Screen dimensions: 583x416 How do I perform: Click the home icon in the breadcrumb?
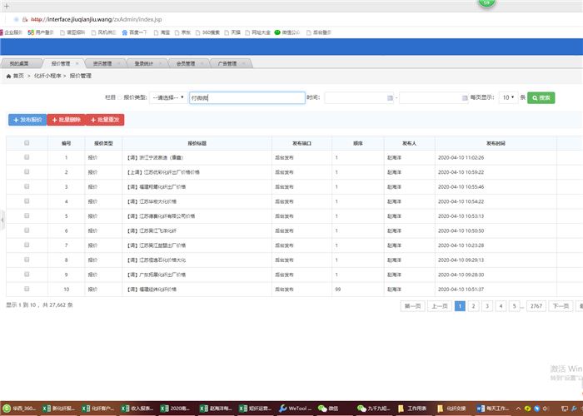(9, 76)
